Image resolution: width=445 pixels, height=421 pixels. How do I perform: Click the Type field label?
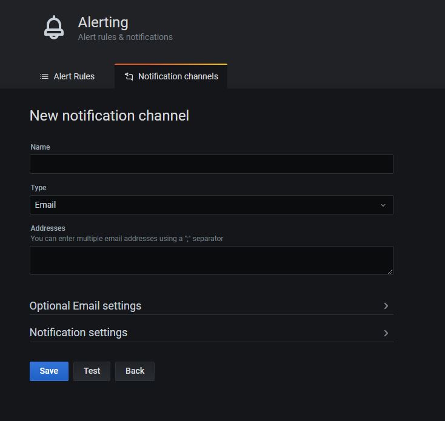[x=38, y=188]
